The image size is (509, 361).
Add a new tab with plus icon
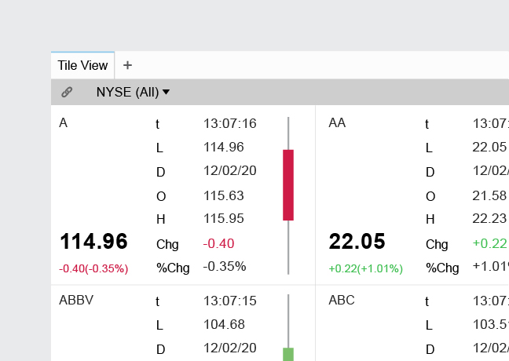coord(128,65)
